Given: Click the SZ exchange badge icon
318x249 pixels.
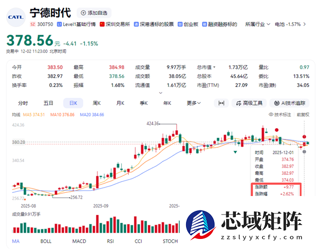Looking at the screenshot, I should point(33,24).
